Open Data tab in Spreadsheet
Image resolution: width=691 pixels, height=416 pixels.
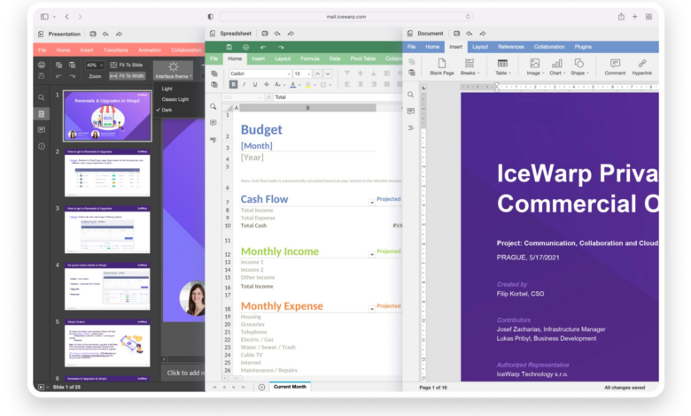point(335,58)
